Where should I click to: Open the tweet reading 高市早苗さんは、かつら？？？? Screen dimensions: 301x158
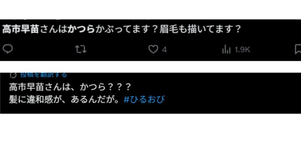(x=70, y=87)
